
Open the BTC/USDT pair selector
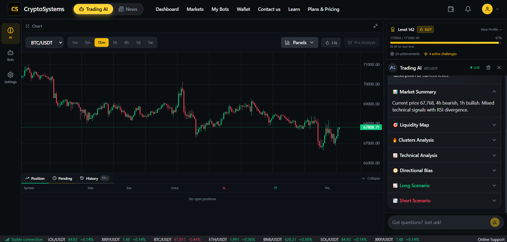tap(44, 42)
